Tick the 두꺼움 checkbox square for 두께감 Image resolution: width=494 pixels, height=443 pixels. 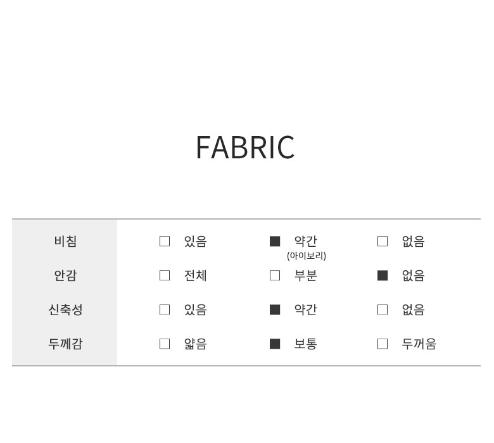[383, 344]
